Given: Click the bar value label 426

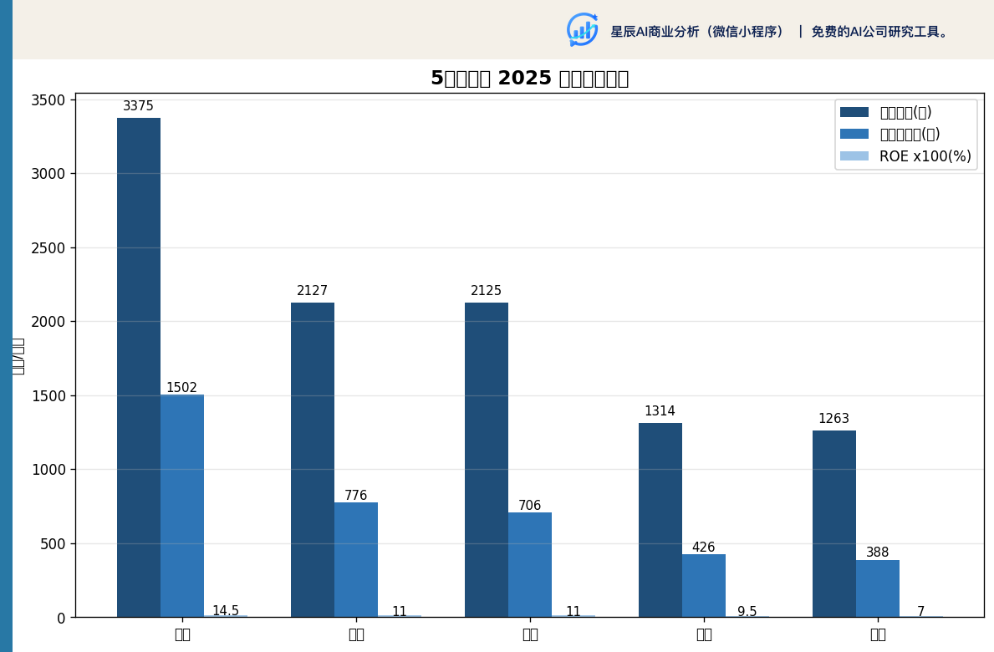Looking at the screenshot, I should 703,547.
